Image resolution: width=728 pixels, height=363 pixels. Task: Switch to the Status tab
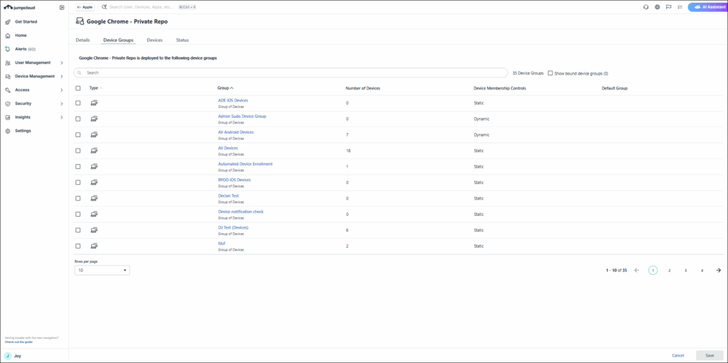pyautogui.click(x=183, y=40)
